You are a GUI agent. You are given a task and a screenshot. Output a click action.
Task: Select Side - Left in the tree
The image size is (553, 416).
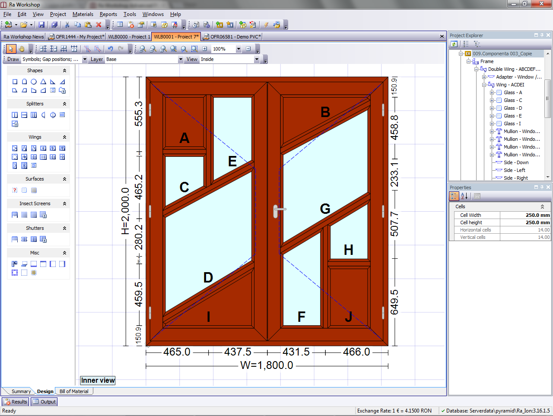click(514, 170)
